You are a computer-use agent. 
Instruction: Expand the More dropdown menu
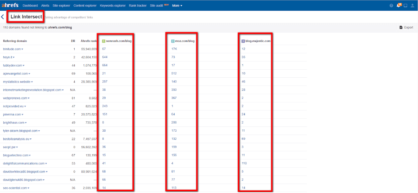tap(177, 6)
